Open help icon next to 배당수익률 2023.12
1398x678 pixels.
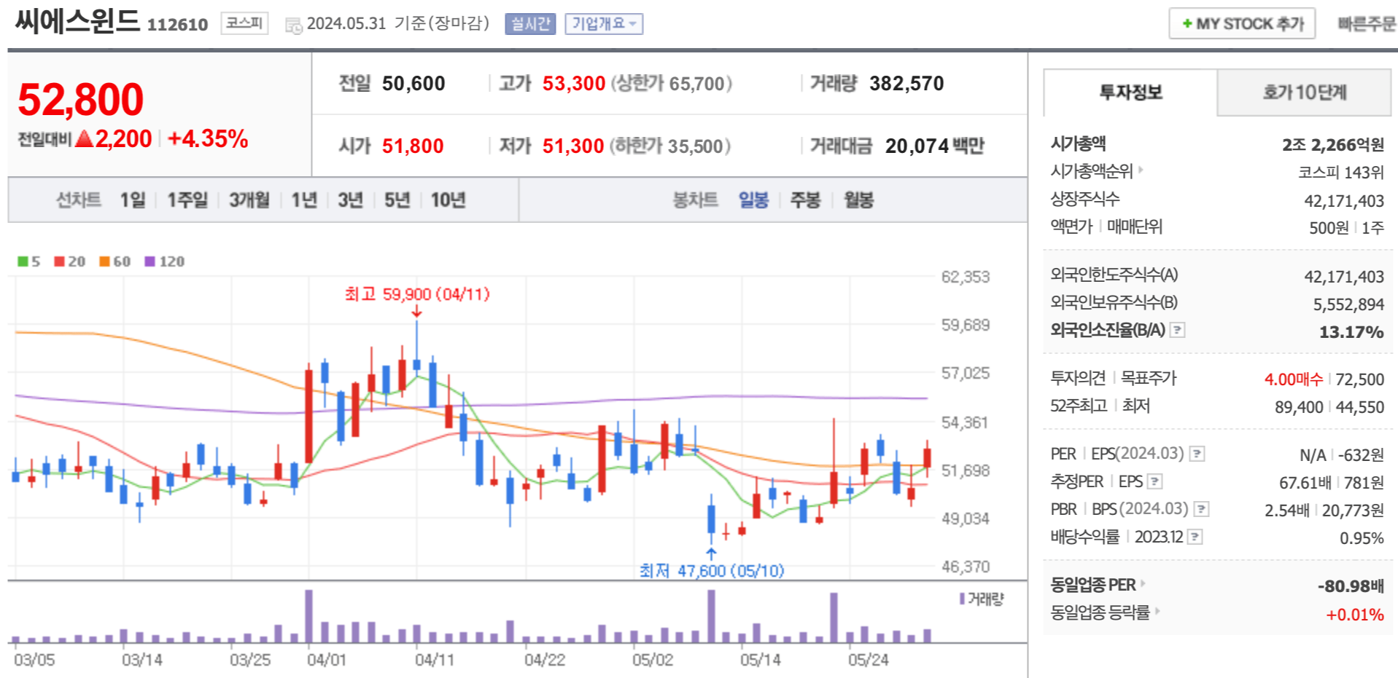(x=1195, y=537)
